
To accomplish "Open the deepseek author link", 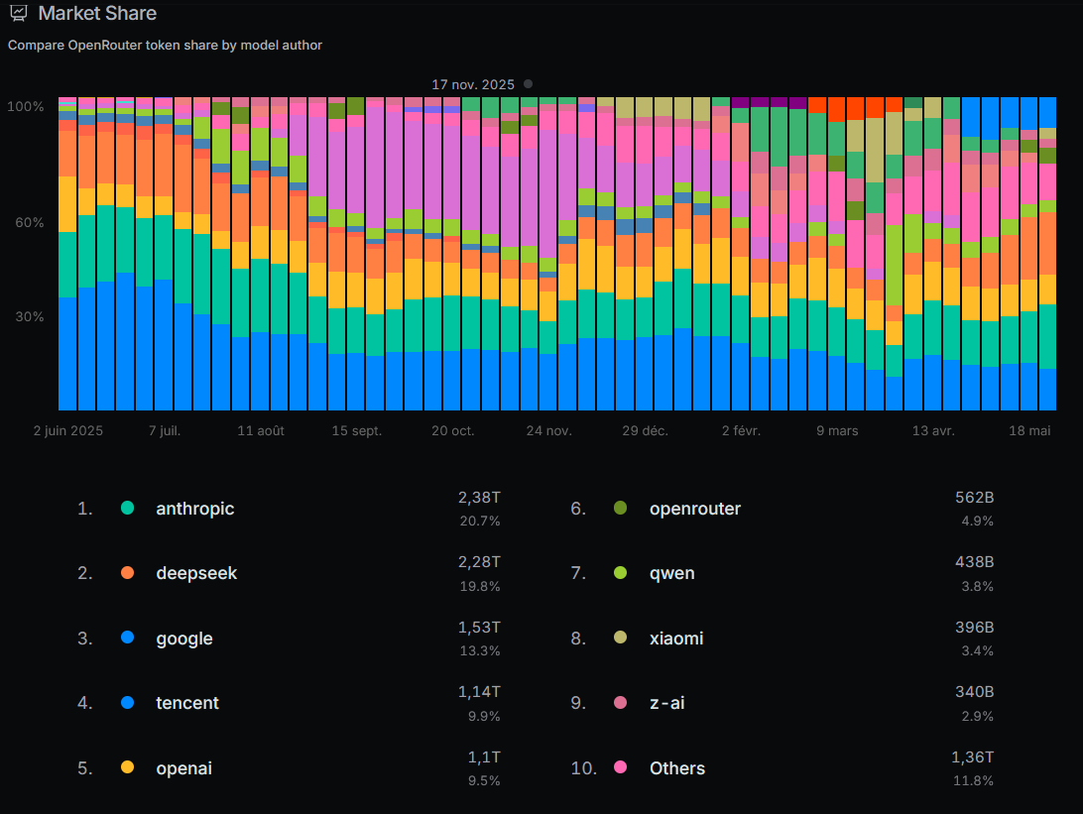I will point(196,573).
